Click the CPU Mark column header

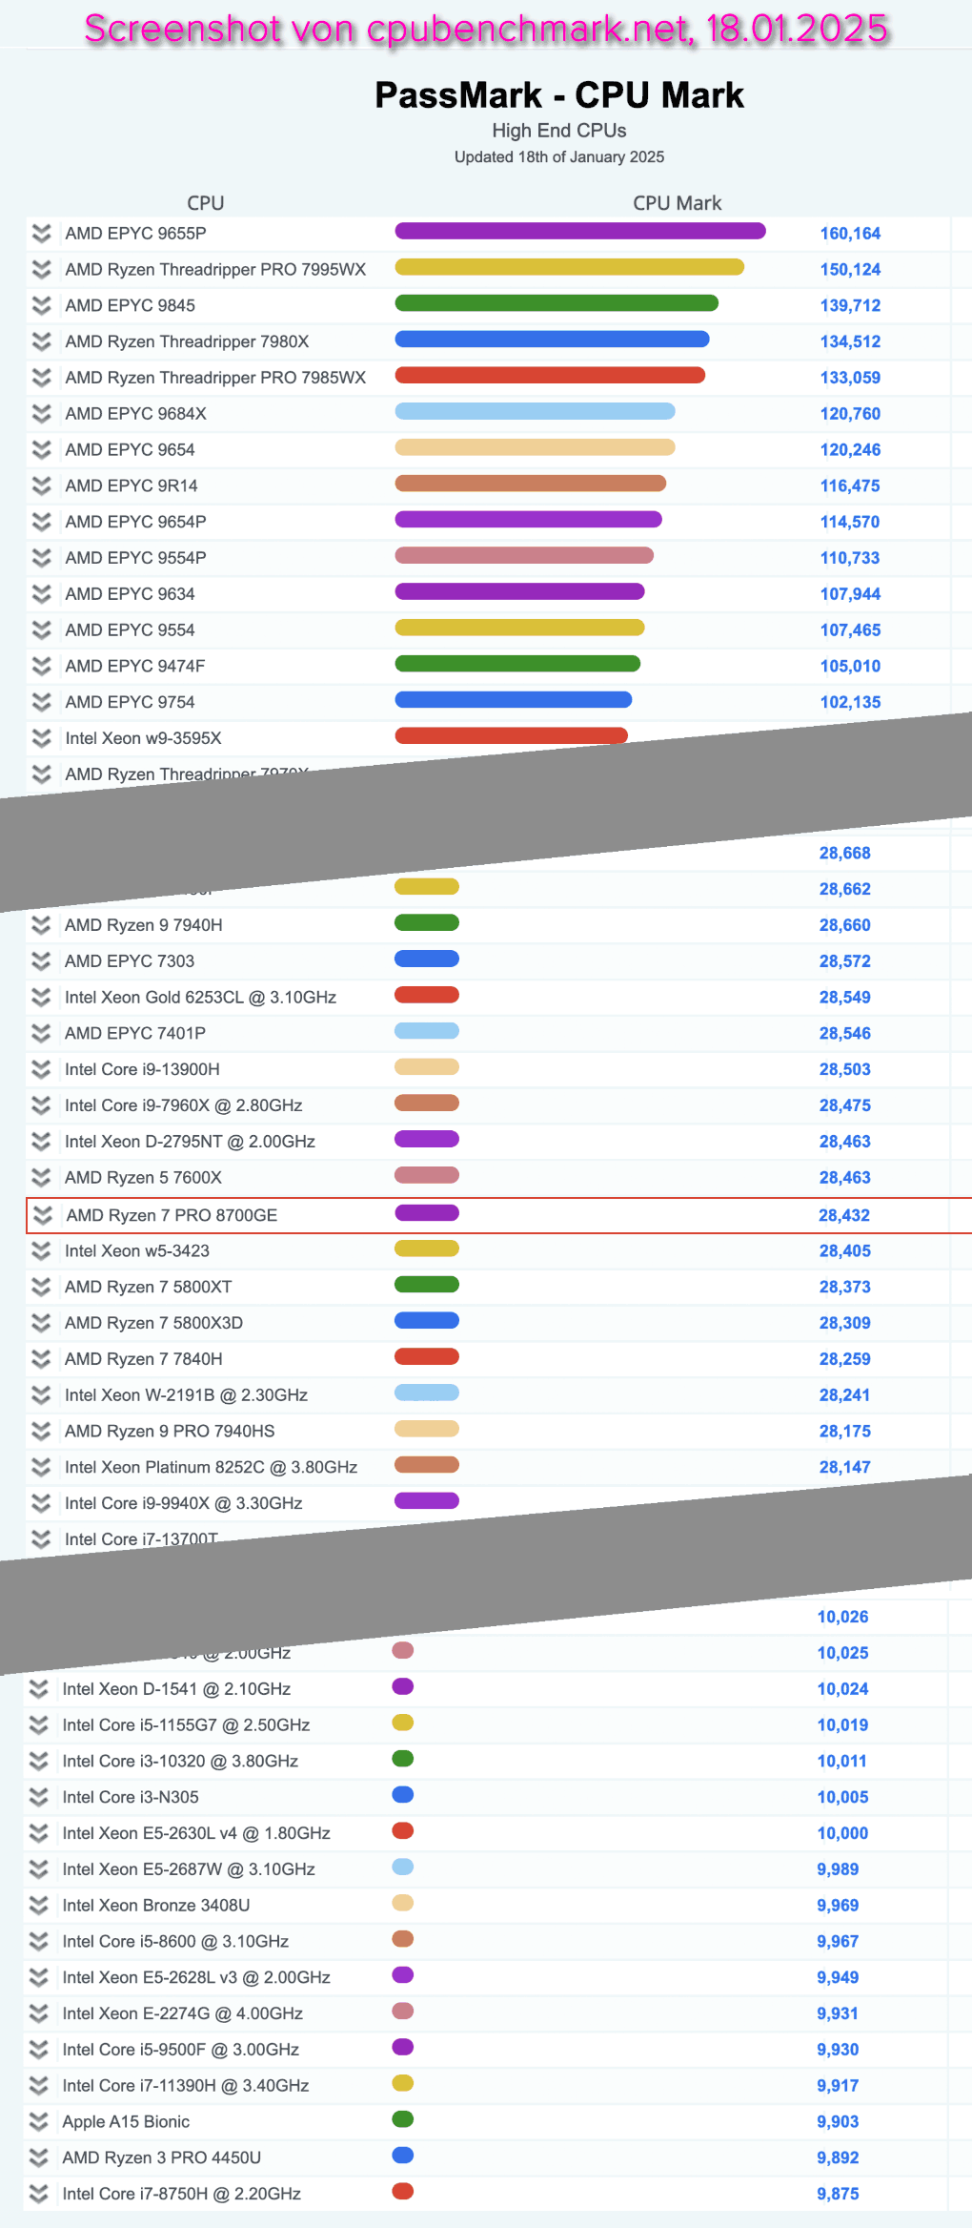[x=677, y=203]
